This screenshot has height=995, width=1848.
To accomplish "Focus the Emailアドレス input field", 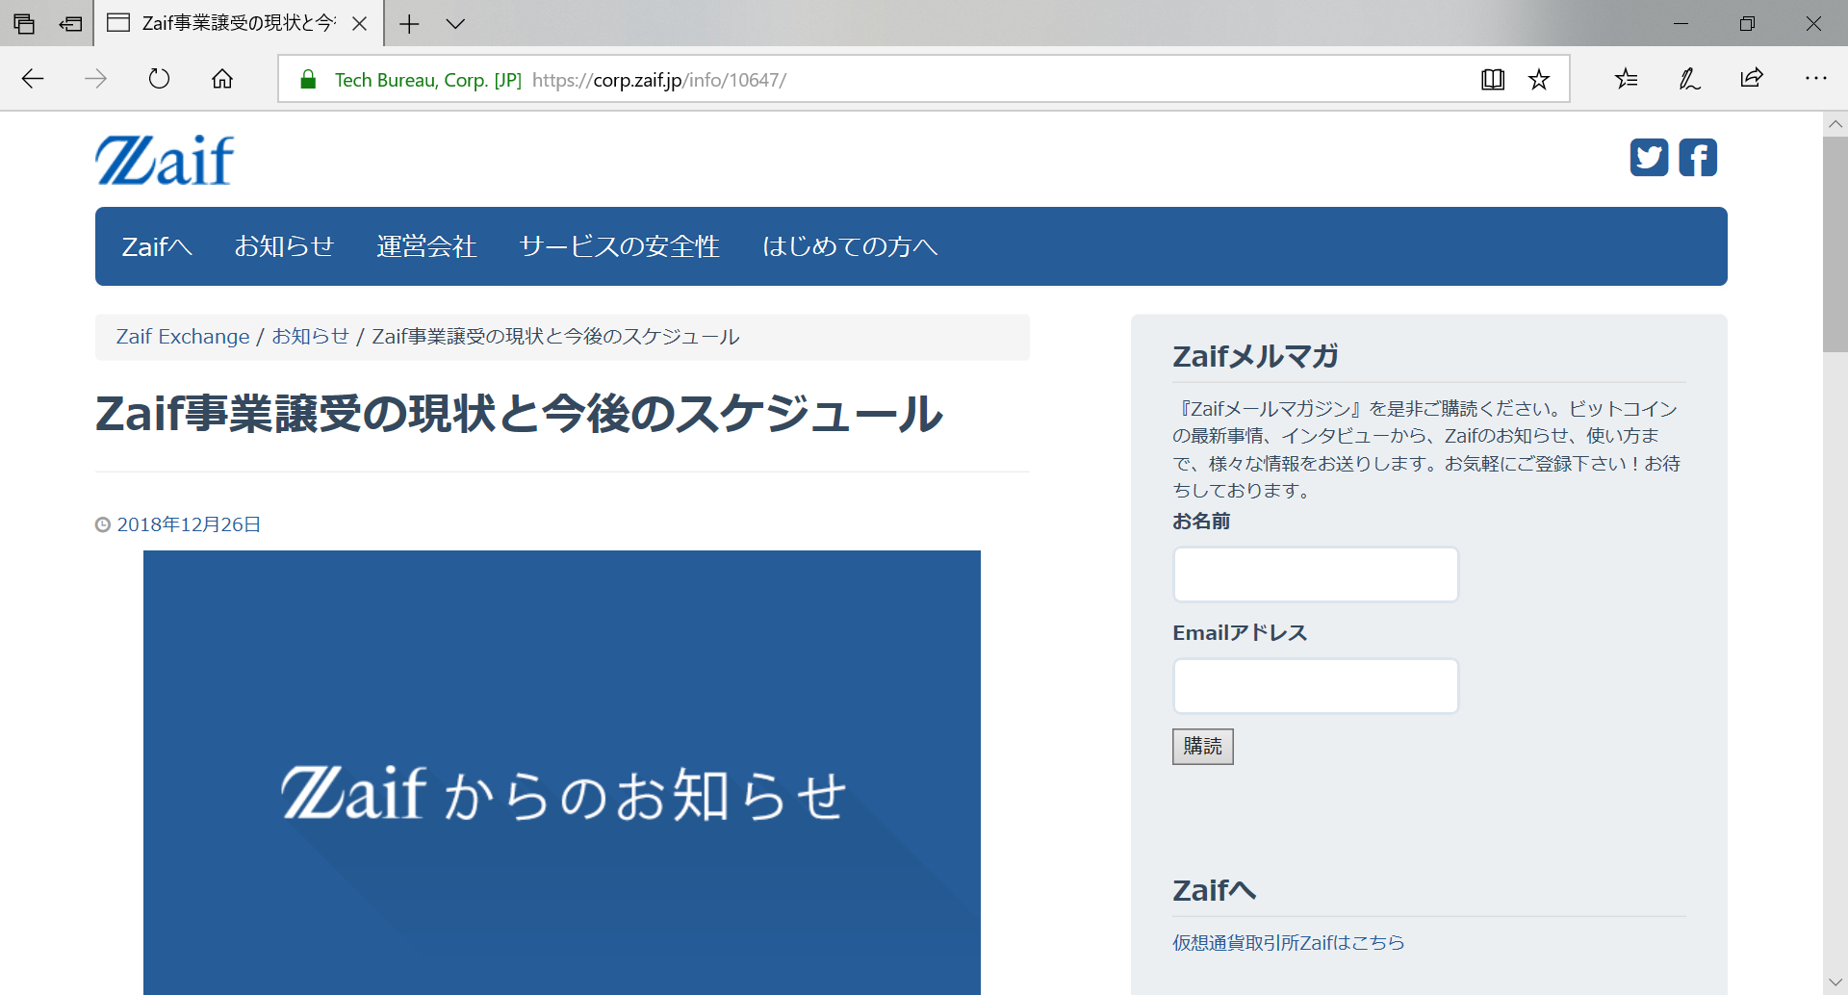I will 1316,686.
